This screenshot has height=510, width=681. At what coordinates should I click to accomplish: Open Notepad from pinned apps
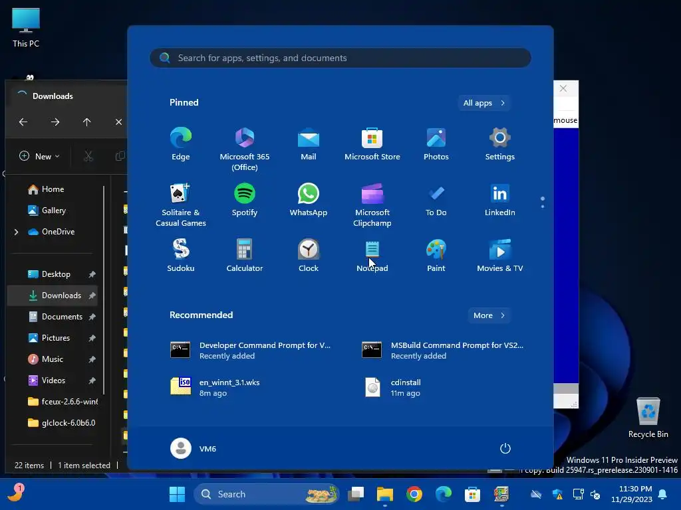pyautogui.click(x=372, y=256)
